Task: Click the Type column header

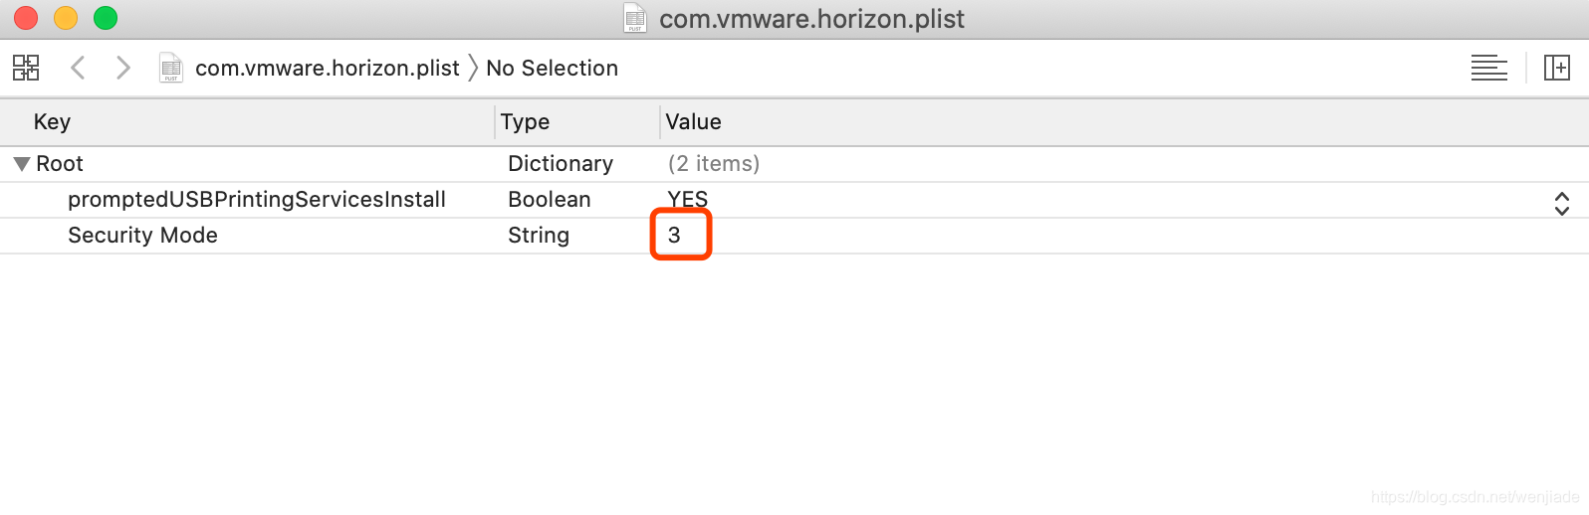Action: [525, 122]
